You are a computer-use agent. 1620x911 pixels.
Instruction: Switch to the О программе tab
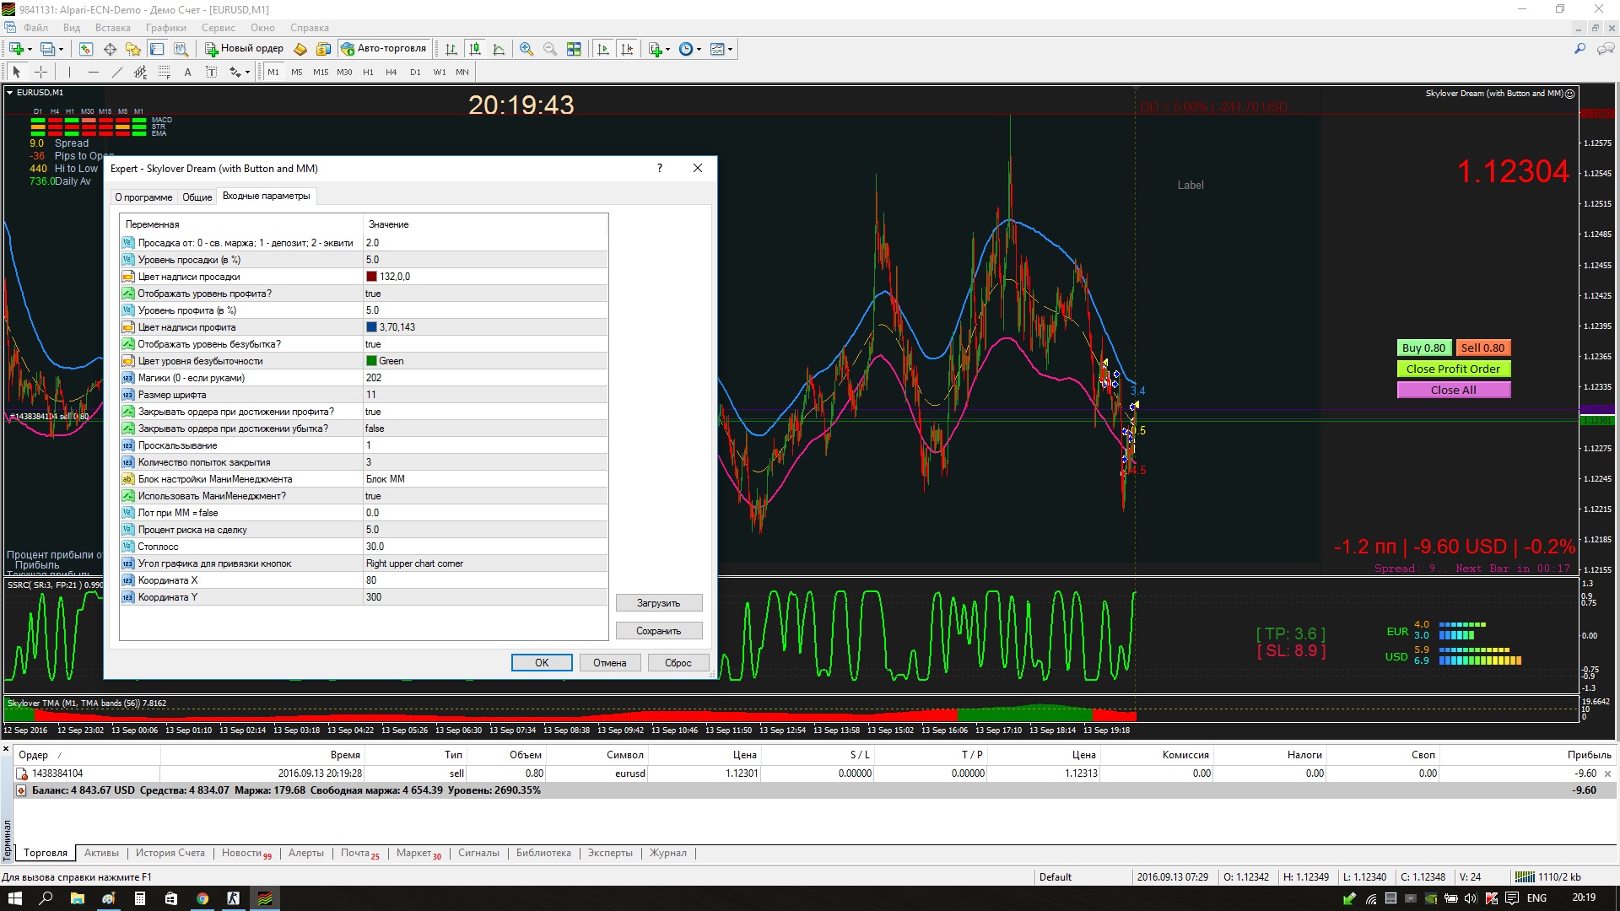[143, 197]
